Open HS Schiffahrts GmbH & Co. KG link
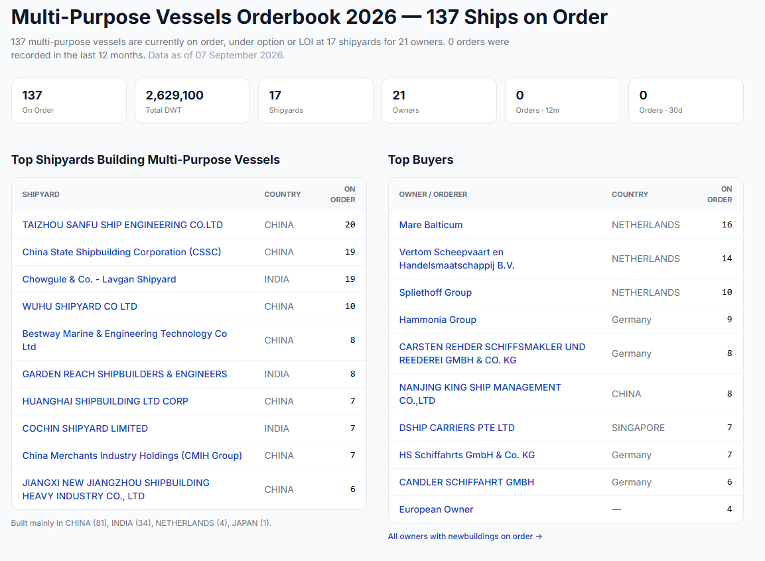765x561 pixels. click(x=467, y=456)
